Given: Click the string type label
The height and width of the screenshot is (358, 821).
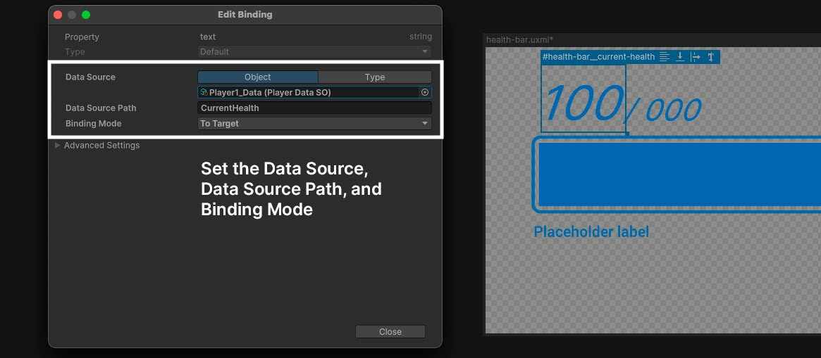Looking at the screenshot, I should tap(421, 37).
